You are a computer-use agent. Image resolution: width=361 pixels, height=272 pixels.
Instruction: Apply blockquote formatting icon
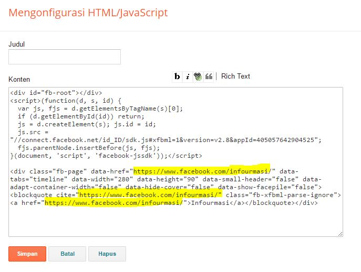209,77
